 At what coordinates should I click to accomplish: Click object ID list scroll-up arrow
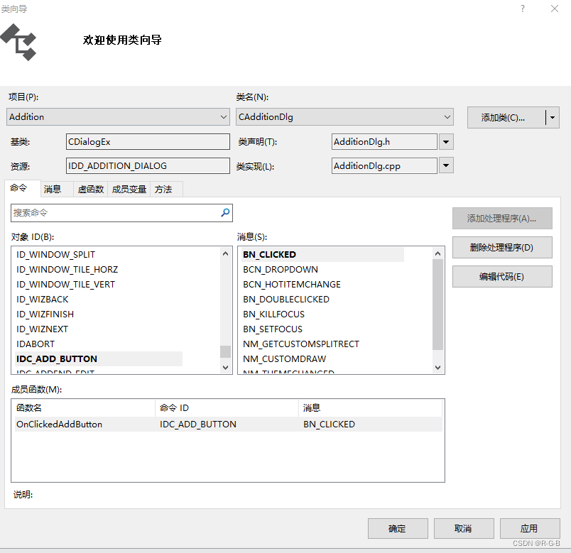pos(225,253)
